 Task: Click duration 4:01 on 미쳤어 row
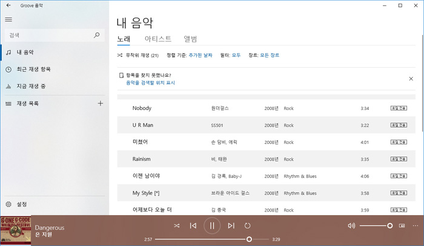click(365, 143)
